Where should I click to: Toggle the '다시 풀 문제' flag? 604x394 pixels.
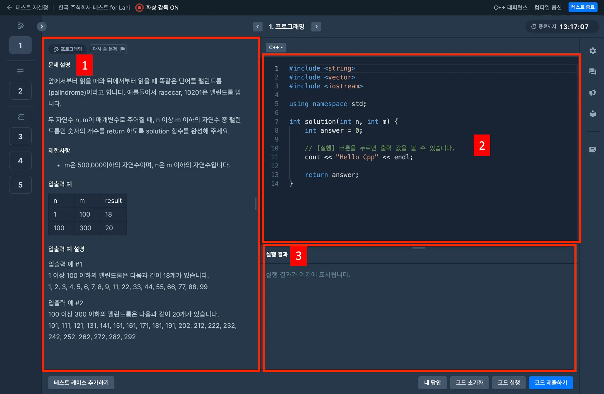click(108, 49)
